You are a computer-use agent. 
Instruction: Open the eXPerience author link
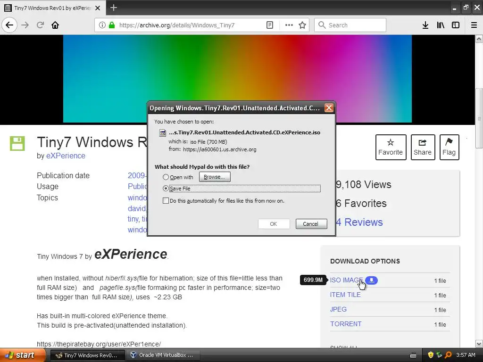(x=66, y=156)
